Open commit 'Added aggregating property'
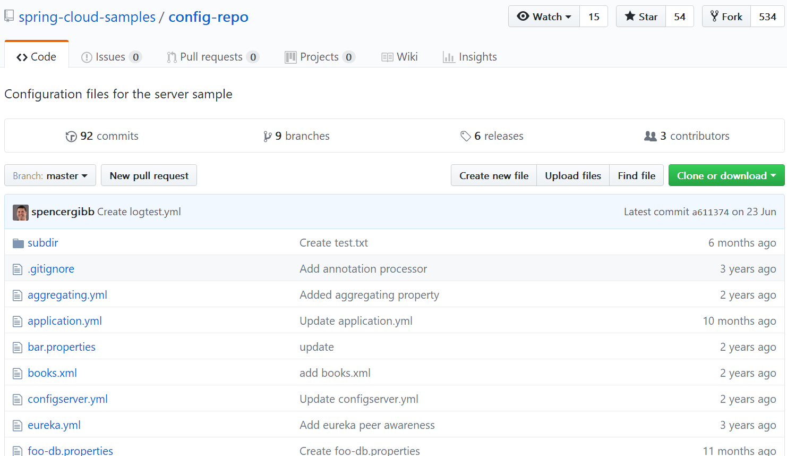 369,295
